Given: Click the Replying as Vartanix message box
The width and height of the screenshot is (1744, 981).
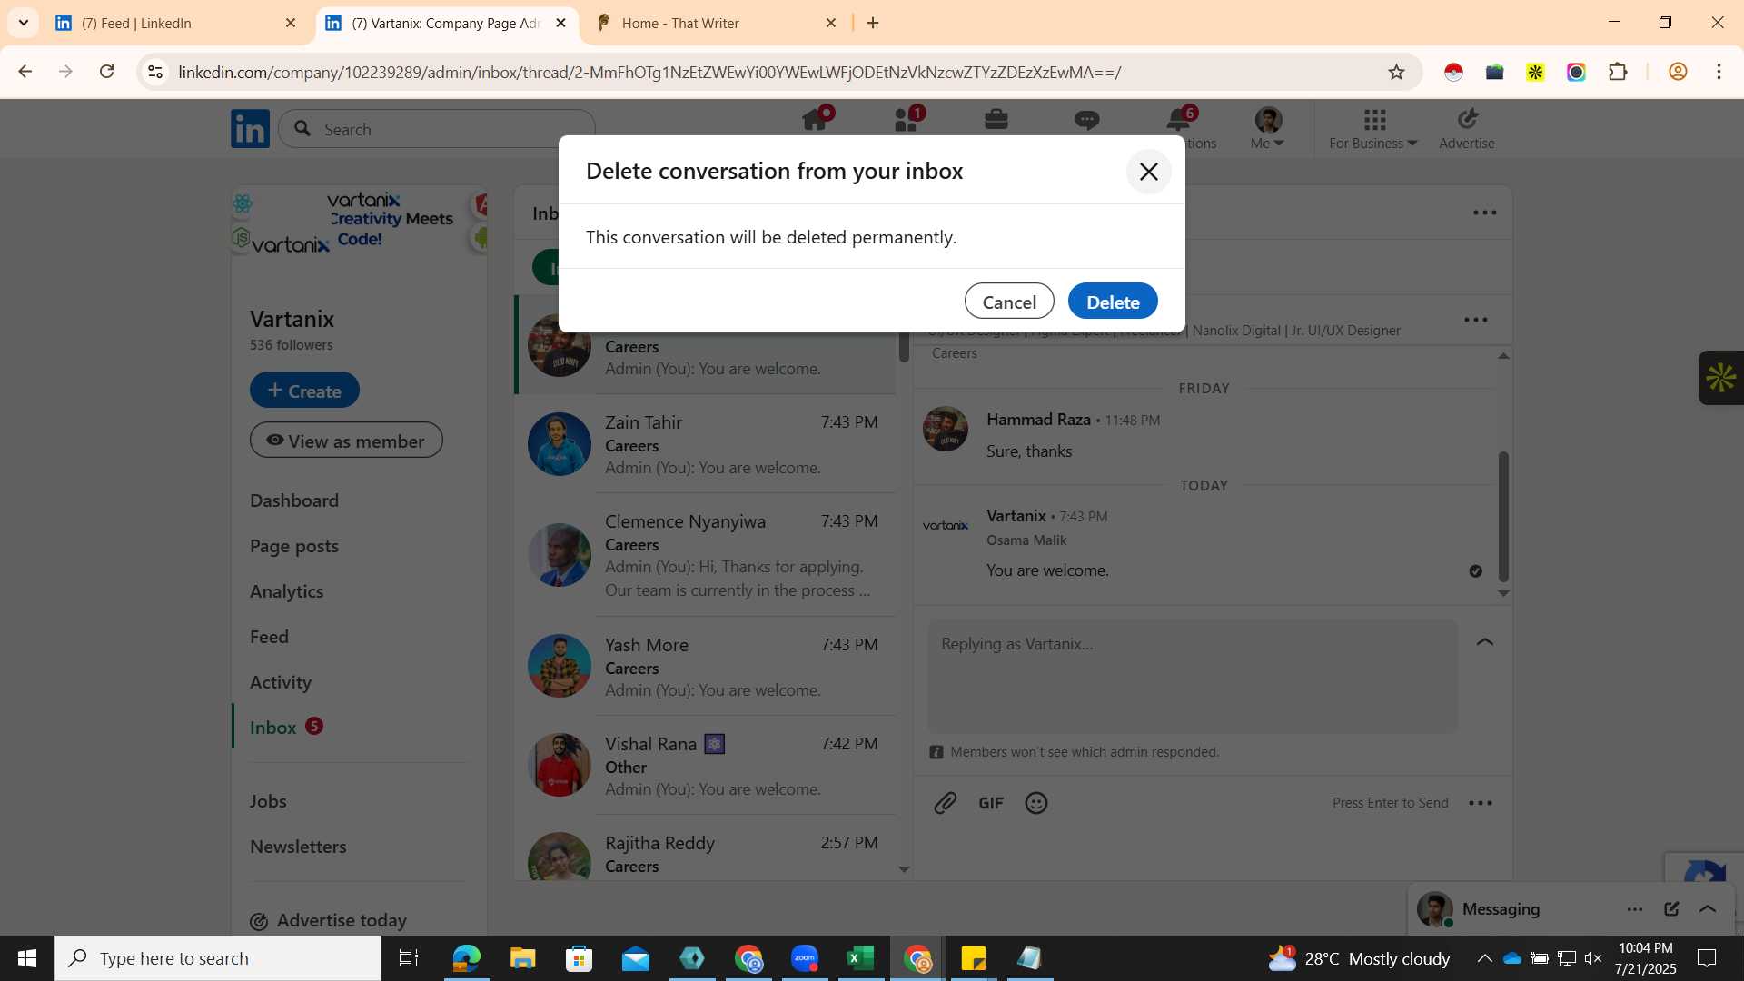Looking at the screenshot, I should click(x=1193, y=677).
